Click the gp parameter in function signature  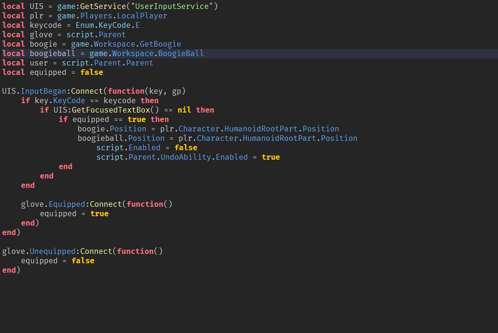177,91
